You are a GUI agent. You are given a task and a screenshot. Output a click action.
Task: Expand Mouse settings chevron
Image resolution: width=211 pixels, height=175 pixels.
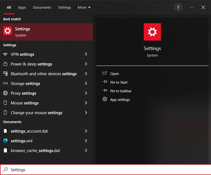(x=86, y=103)
